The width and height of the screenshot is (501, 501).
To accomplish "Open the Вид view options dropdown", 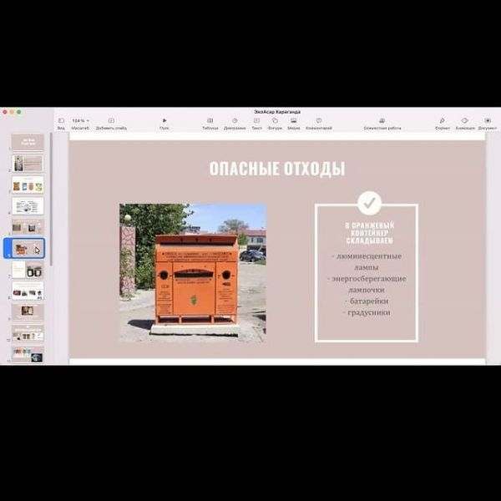I will tap(61, 121).
